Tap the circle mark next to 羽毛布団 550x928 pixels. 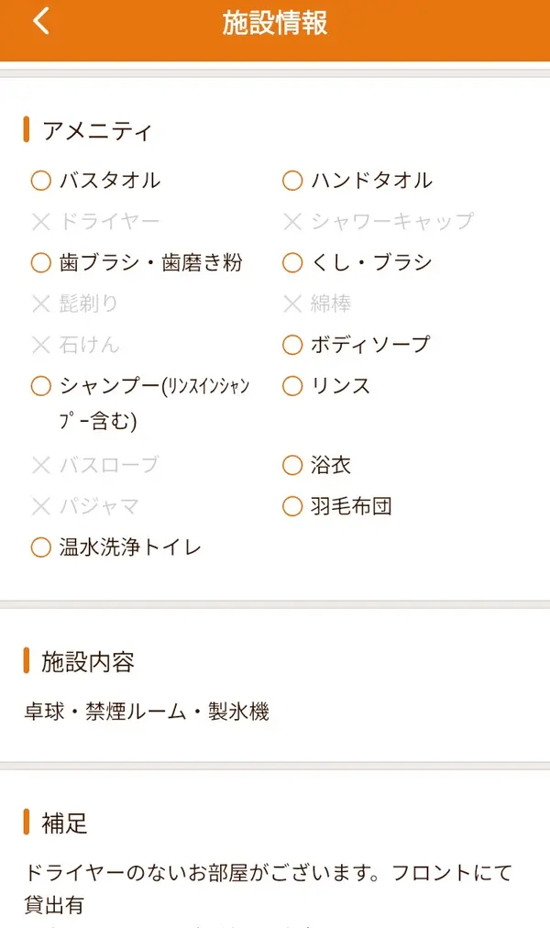point(291,505)
